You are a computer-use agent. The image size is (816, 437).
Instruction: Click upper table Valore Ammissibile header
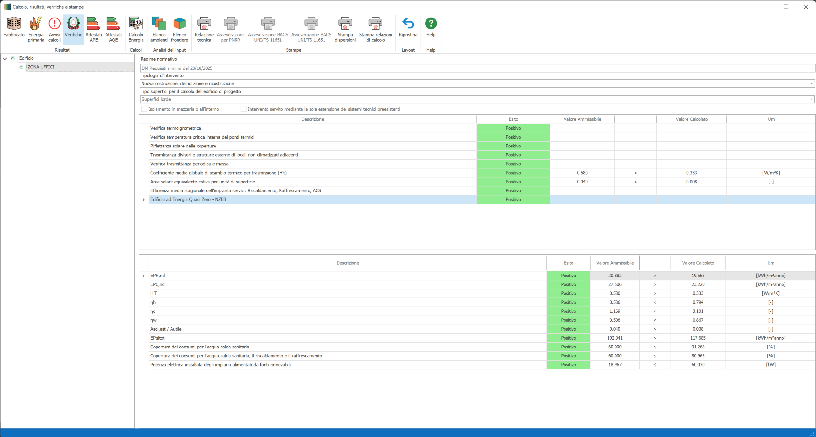(582, 119)
